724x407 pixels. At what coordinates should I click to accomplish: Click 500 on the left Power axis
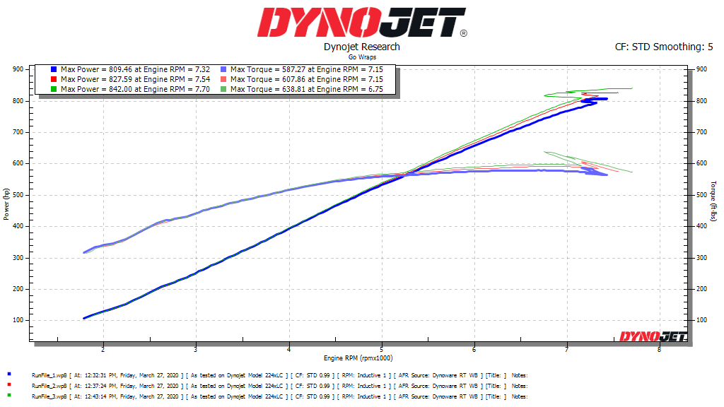pyautogui.click(x=18, y=195)
